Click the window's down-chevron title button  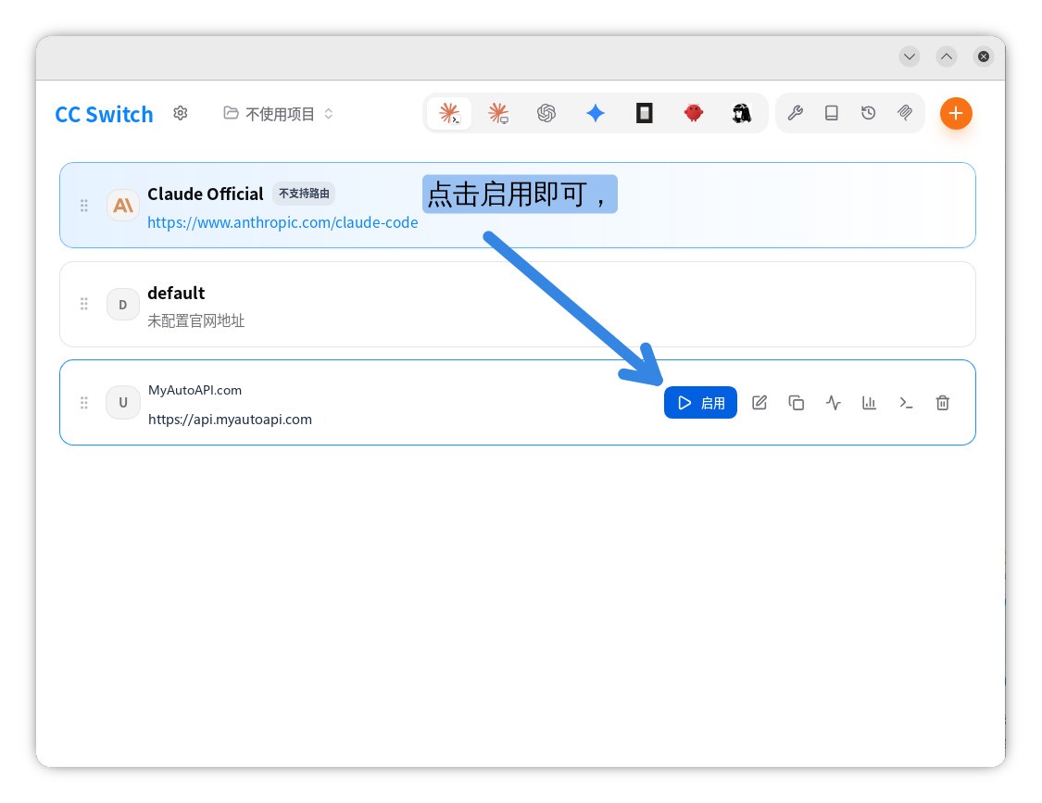910,56
